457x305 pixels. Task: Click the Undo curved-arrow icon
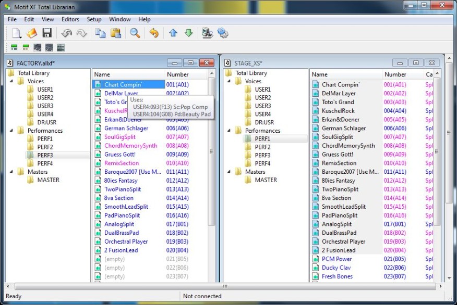click(x=66, y=33)
